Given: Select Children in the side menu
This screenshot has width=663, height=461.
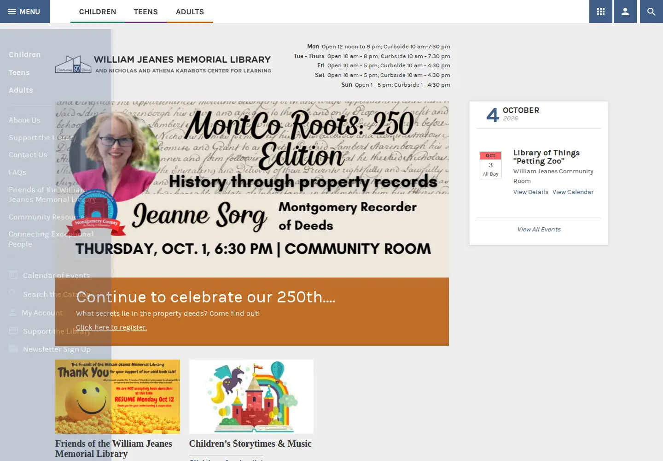Looking at the screenshot, I should [25, 55].
